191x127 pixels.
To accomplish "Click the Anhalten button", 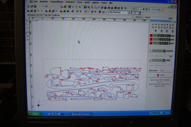I will 154,71.
